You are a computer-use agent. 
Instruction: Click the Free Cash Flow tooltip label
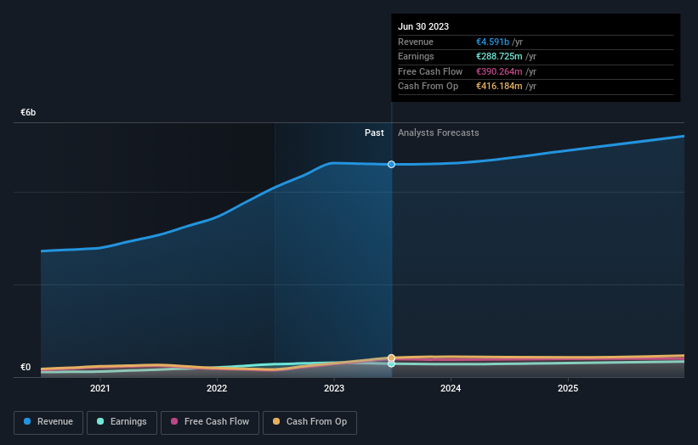pos(430,71)
